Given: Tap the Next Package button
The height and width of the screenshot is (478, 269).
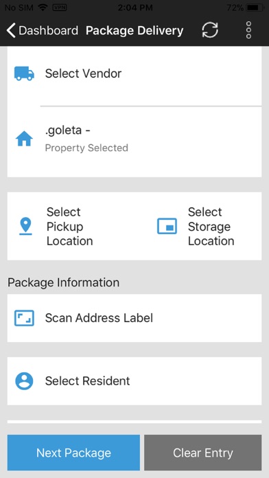Looking at the screenshot, I should [x=73, y=453].
